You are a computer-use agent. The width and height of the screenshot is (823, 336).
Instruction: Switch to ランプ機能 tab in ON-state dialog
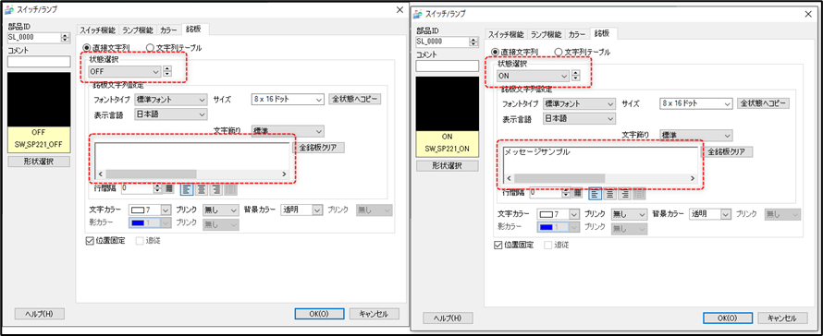[546, 34]
